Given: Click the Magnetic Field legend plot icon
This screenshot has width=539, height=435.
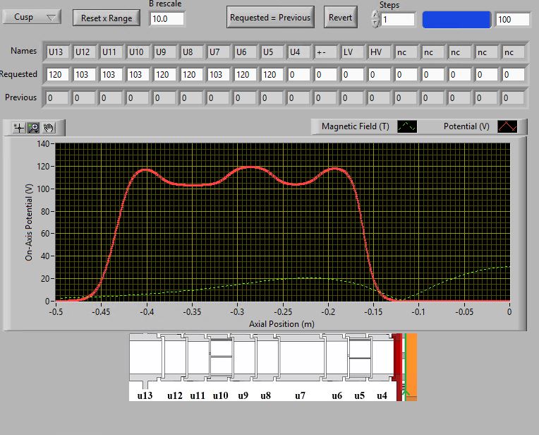Looking at the screenshot, I should 407,126.
